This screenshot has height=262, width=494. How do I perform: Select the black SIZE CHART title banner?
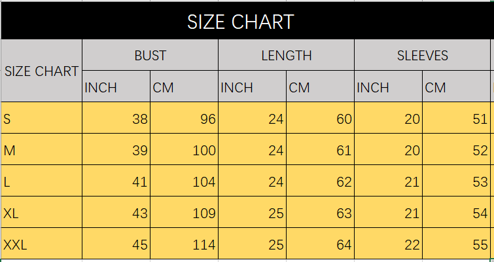[x=247, y=20]
